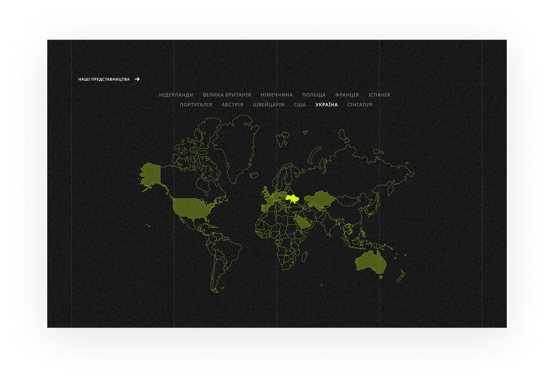Select Australia on the world map
Viewport: 554px width, 383px height.
pyautogui.click(x=370, y=261)
